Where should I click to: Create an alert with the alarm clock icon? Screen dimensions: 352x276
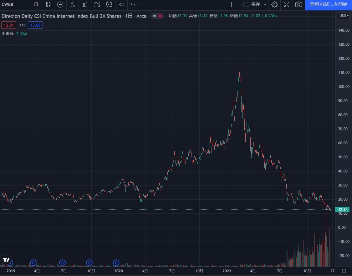109,4
